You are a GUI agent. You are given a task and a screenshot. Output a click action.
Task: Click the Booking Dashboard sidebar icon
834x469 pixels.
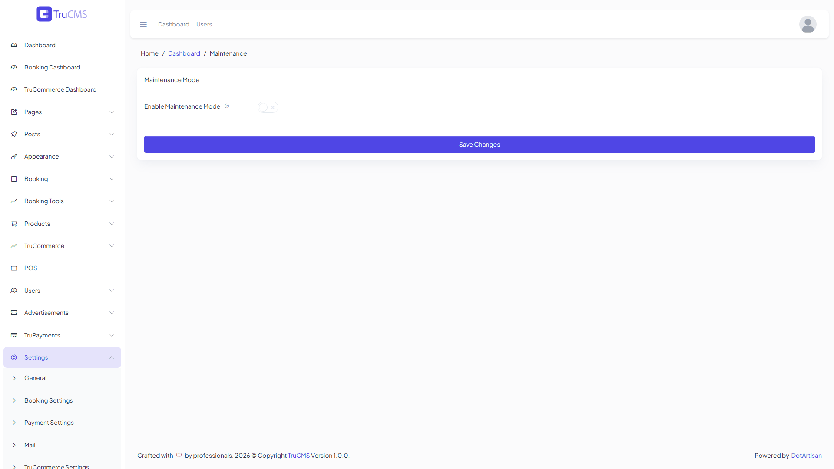click(x=14, y=67)
